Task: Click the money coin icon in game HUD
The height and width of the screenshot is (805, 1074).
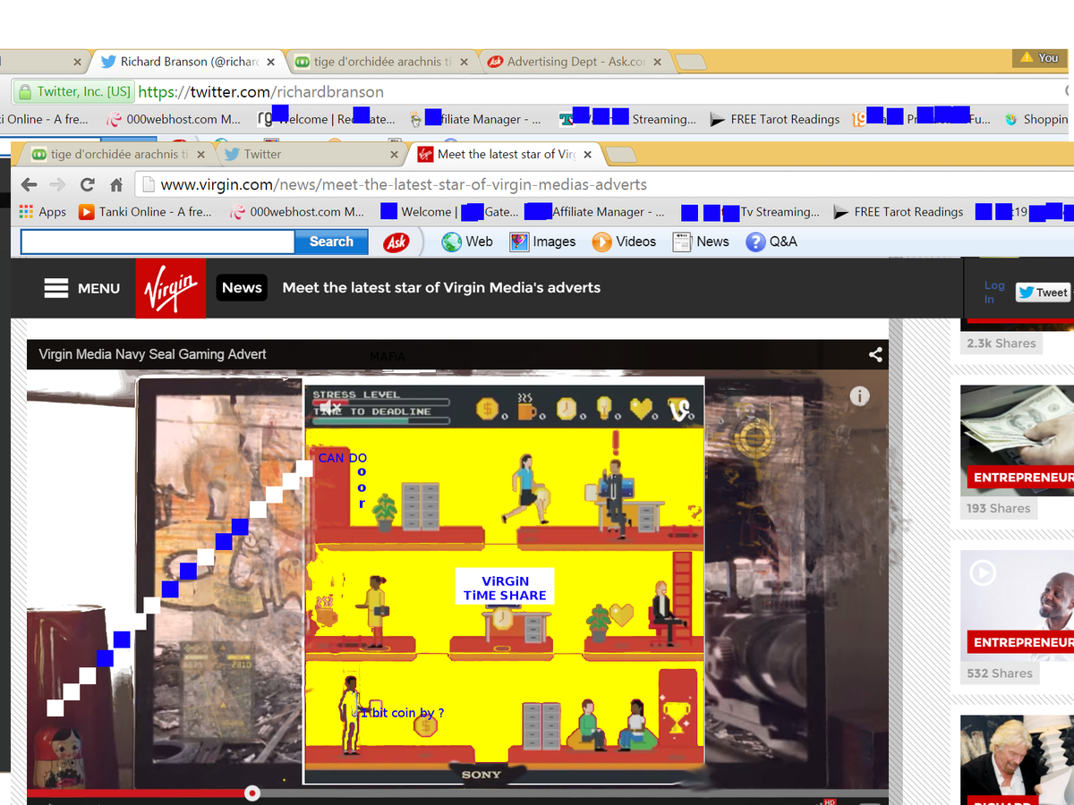Action: tap(487, 410)
